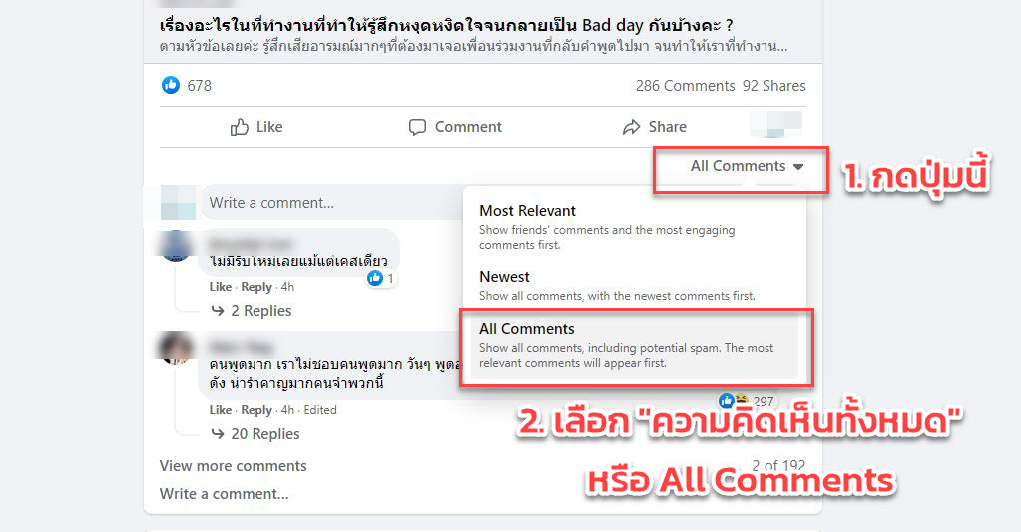
Task: Click the Share arrow icon
Action: pyautogui.click(x=631, y=127)
